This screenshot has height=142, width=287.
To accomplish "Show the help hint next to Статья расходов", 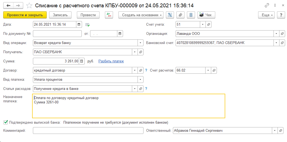I will (146, 89).
